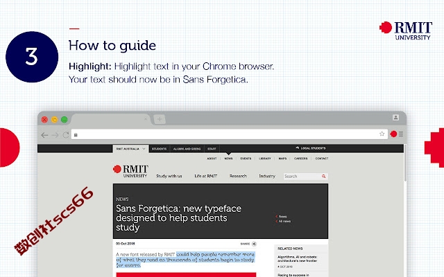Open related article Racing to success
The image size is (444, 277).
point(293,275)
